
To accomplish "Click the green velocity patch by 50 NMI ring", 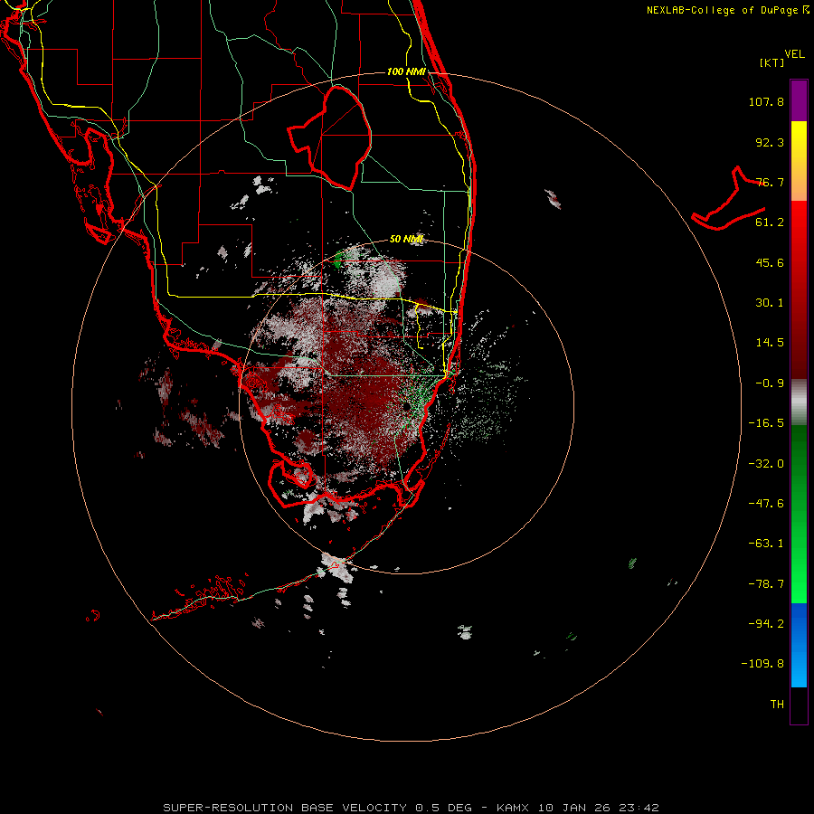I will (x=338, y=259).
